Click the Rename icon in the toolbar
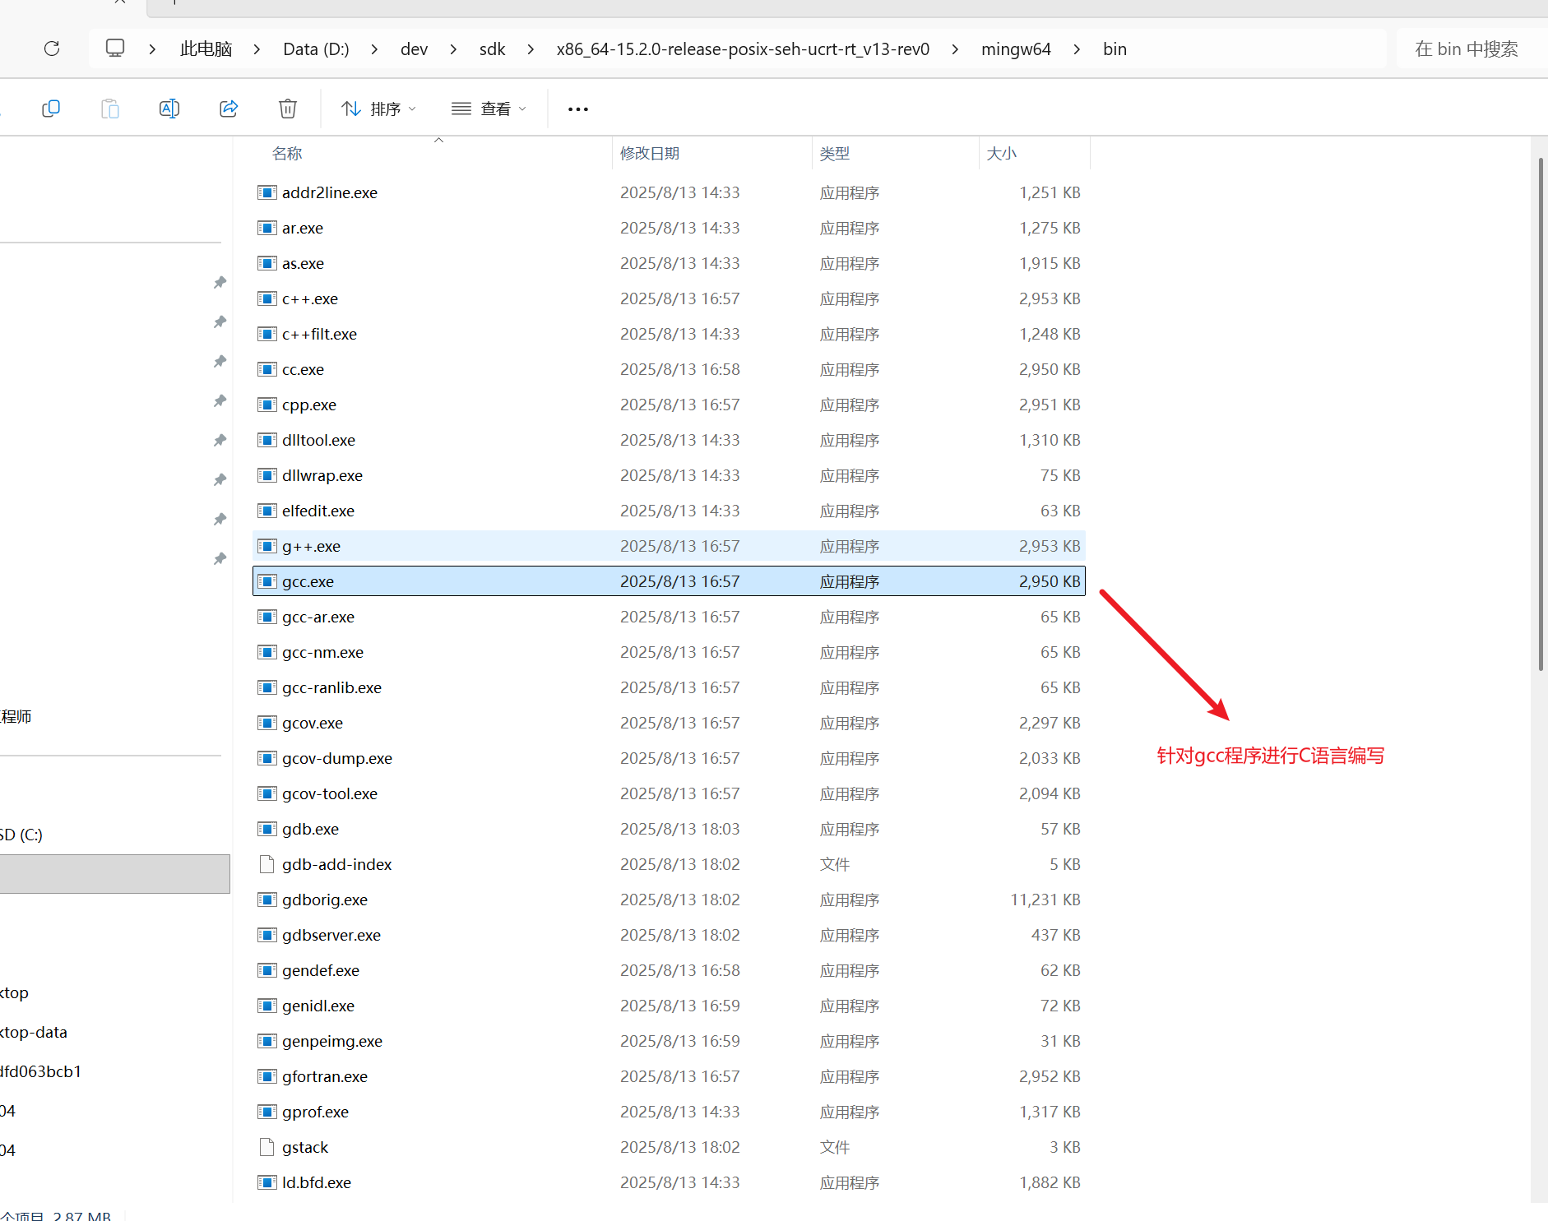1548x1221 pixels. [x=169, y=109]
